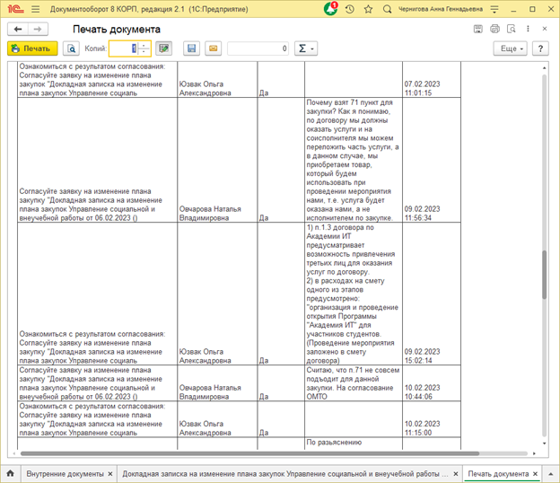Screen dimensions: 560x483
Task: Switch to Докладная записка tab
Action: pyautogui.click(x=283, y=473)
